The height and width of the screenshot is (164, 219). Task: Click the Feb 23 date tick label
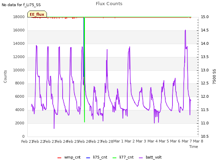[50, 141]
